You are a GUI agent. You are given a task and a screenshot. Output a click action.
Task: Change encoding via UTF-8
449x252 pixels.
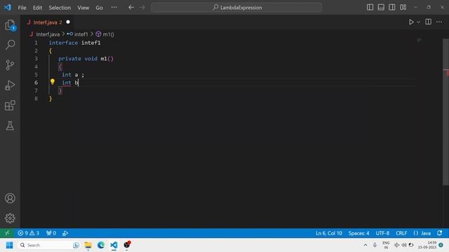382,233
